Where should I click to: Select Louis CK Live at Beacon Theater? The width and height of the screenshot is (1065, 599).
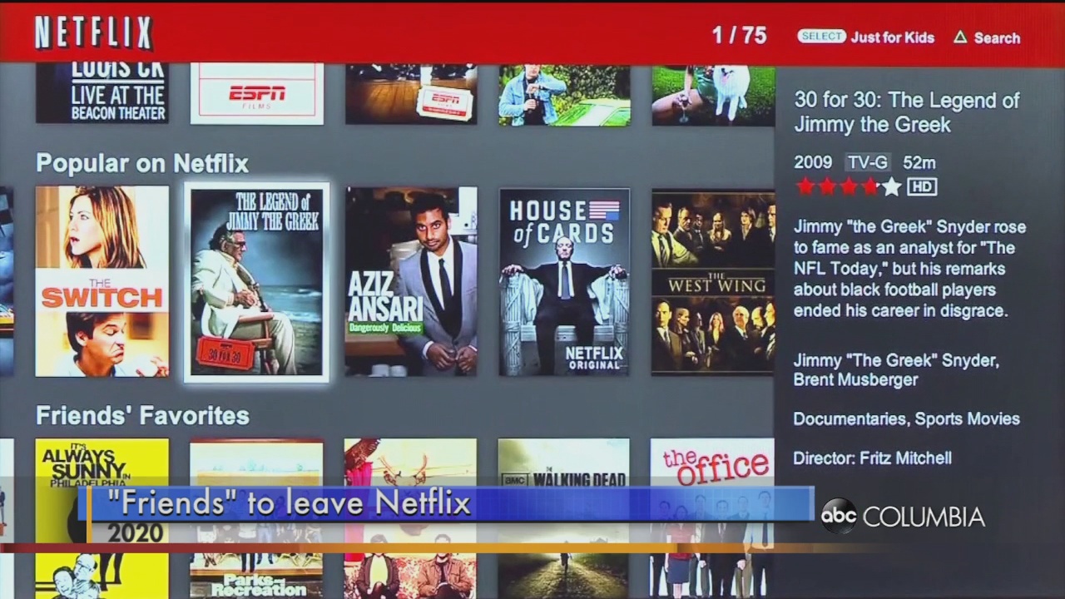(102, 93)
